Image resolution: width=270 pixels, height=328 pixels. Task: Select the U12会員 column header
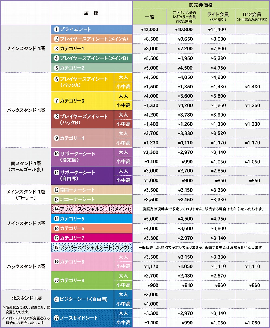(252, 17)
